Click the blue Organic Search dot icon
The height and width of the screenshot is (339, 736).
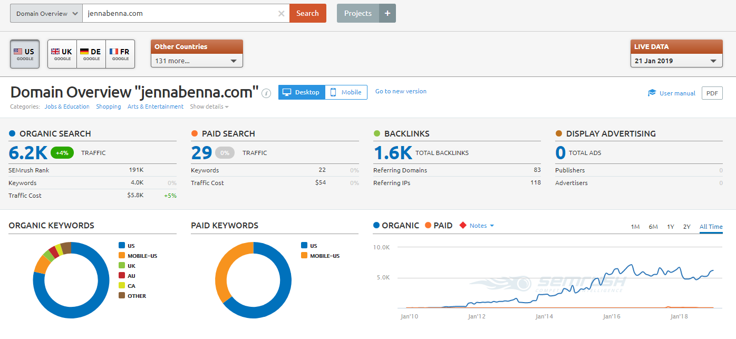pos(12,133)
